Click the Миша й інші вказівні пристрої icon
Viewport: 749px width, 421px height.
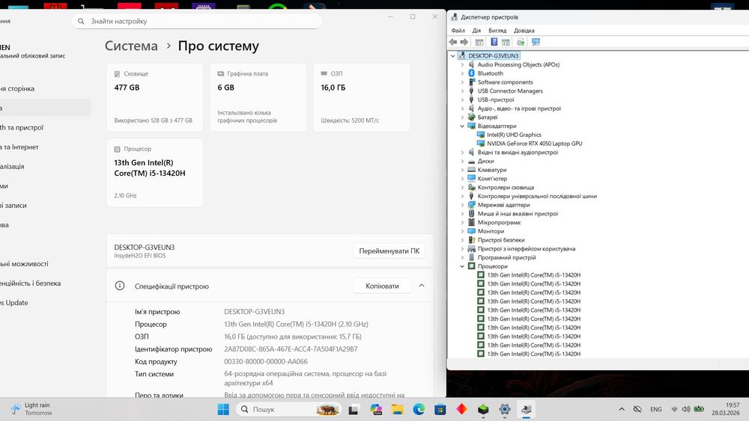[x=471, y=214]
